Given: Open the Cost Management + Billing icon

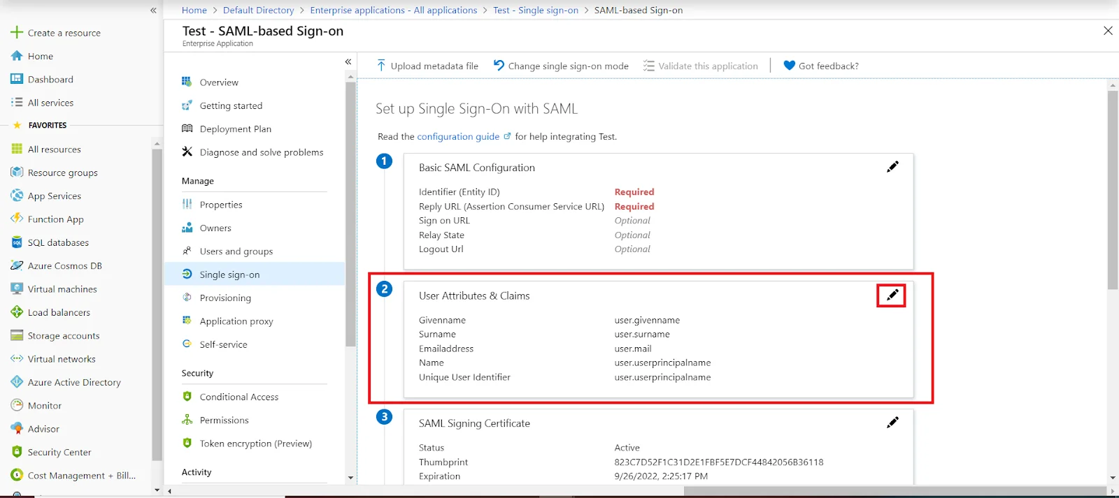Looking at the screenshot, I should coord(17,475).
